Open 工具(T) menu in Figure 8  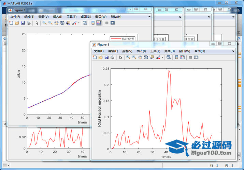[155, 51]
